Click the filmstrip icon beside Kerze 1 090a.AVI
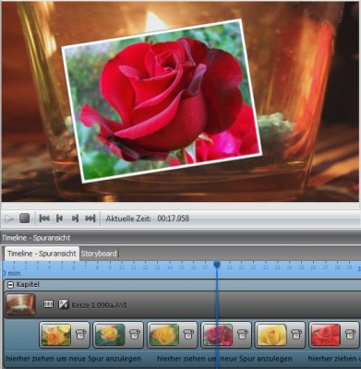 pyautogui.click(x=48, y=304)
